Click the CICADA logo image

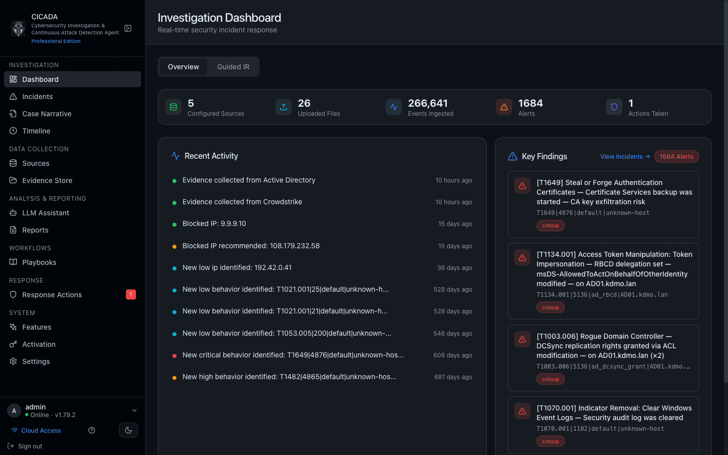coord(19,28)
